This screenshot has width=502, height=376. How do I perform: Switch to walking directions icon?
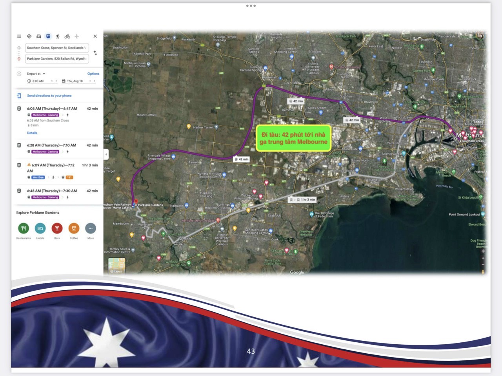[x=58, y=36]
